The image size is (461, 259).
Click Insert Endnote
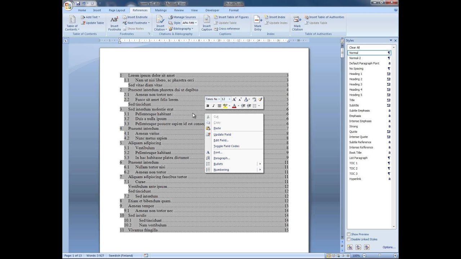pos(135,17)
